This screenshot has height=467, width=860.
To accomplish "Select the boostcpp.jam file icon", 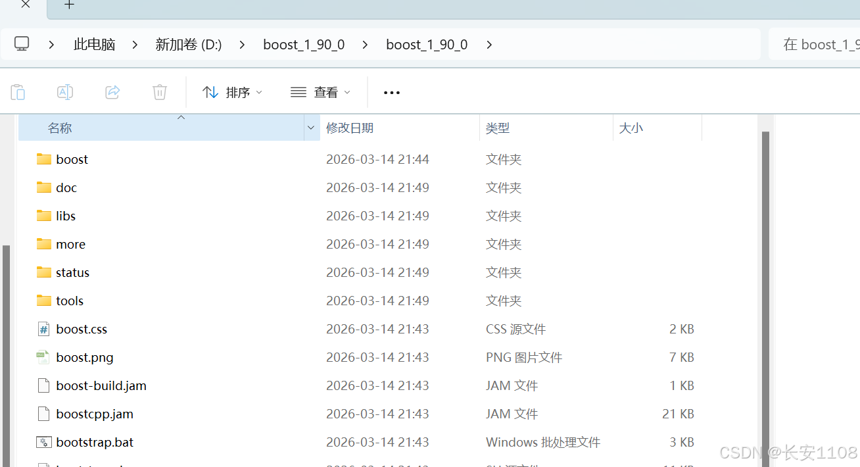I will pos(44,414).
